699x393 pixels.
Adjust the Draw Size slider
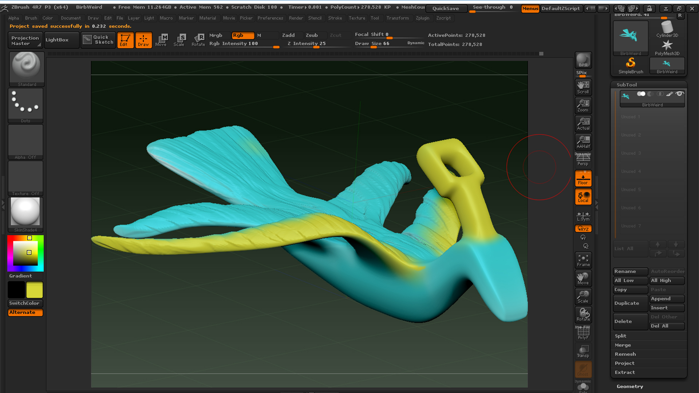[379, 44]
